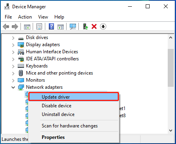Collapse the Network adapters category
The image size is (176, 144).
click(13, 87)
